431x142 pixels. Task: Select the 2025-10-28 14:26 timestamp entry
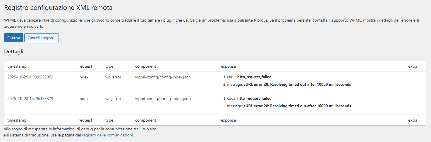(x=30, y=99)
